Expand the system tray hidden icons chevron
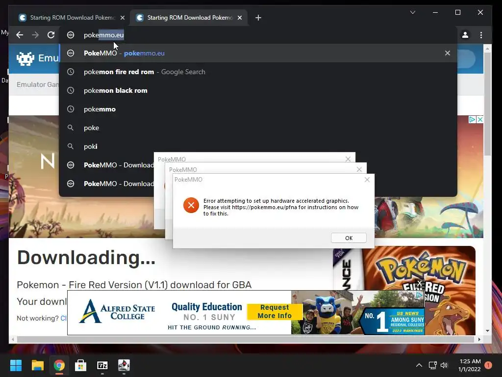The height and width of the screenshot is (377, 502). [419, 365]
